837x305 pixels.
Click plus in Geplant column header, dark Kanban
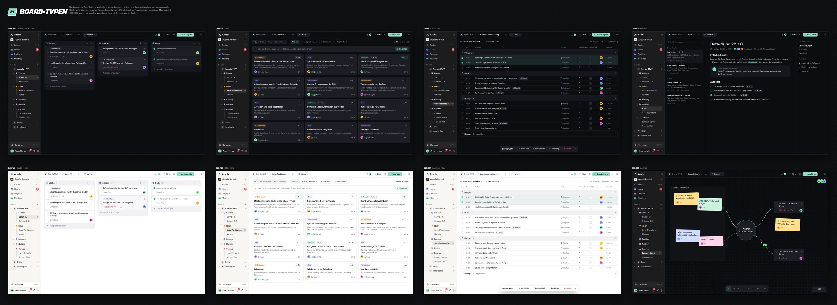tap(87, 44)
